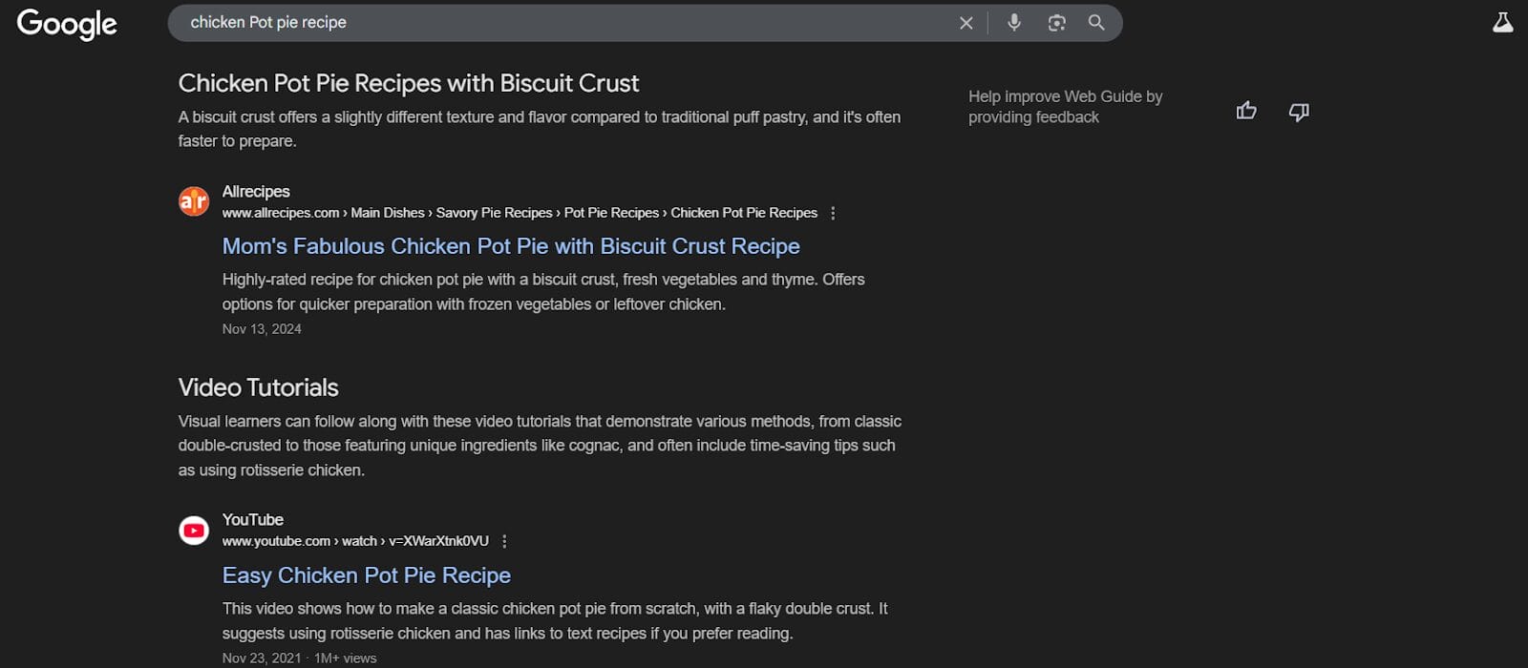Click the Allrecipes site favicon
The image size is (1528, 668).
coord(194,201)
